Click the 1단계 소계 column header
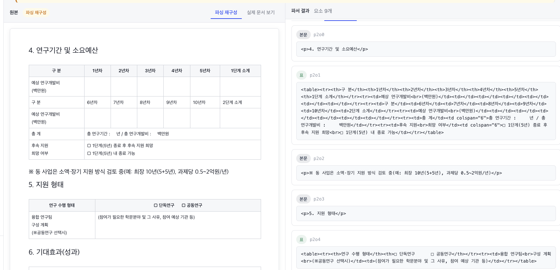 (x=240, y=71)
